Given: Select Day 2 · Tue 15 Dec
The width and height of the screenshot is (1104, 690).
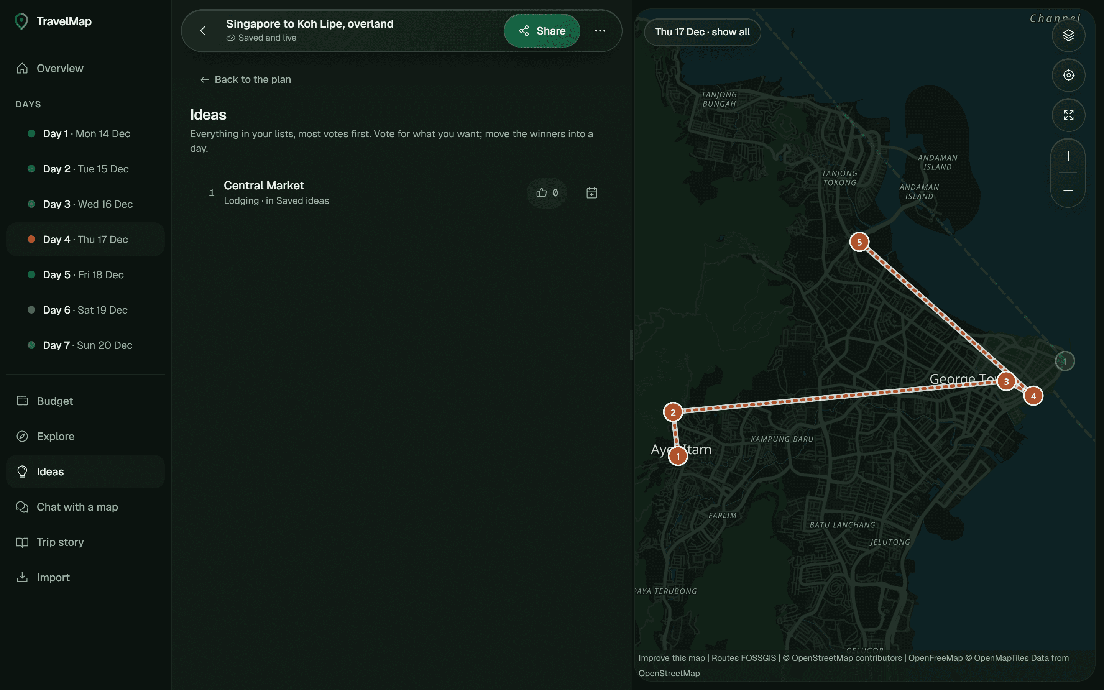Looking at the screenshot, I should (x=85, y=169).
